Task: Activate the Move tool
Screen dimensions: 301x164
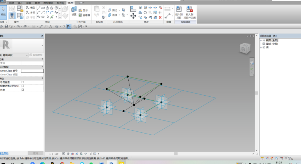Action: [x=133, y=16]
